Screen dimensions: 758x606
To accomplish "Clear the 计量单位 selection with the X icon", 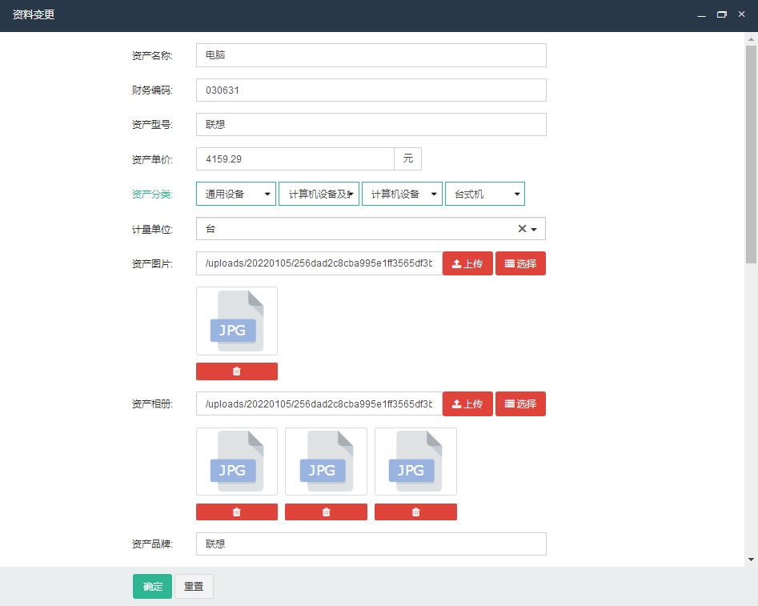I will [x=522, y=229].
